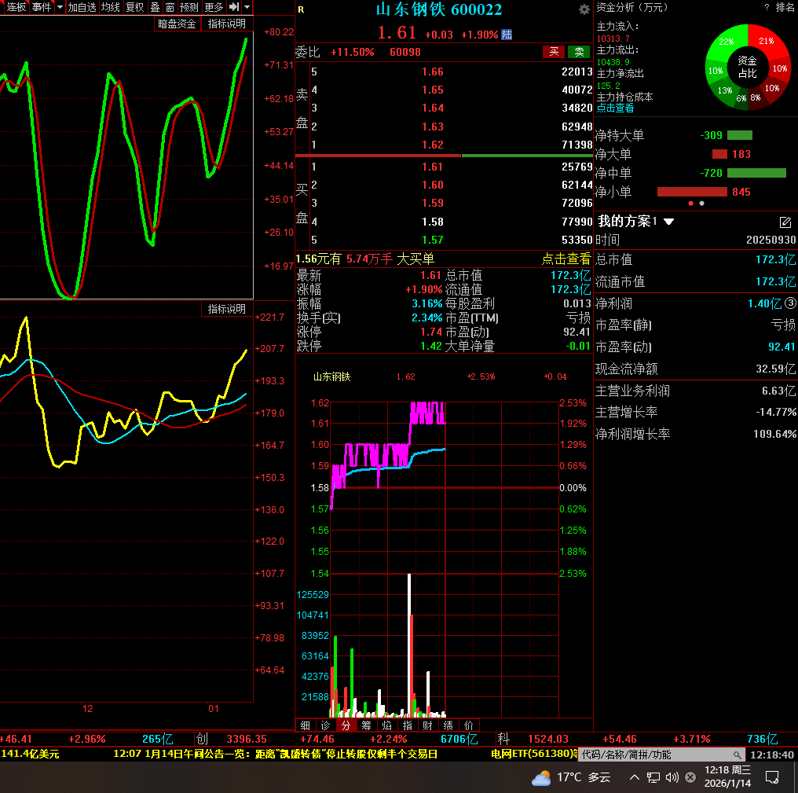This screenshot has height=793, width=798.
Task: Select the 绩 performance tab
Action: click(448, 725)
